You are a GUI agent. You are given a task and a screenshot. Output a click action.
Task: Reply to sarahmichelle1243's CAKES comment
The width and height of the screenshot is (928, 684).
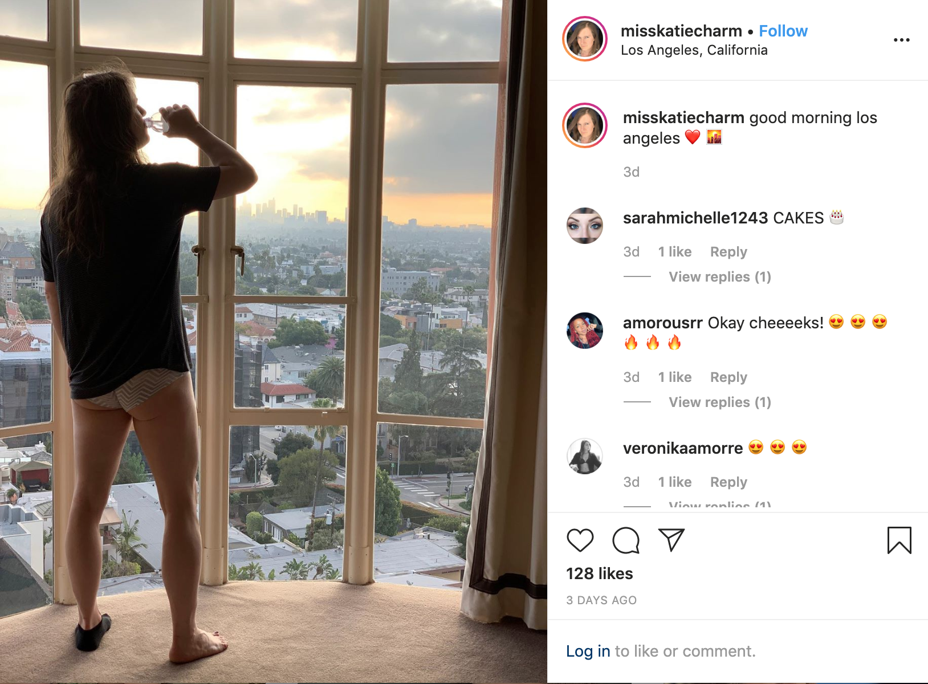click(728, 252)
